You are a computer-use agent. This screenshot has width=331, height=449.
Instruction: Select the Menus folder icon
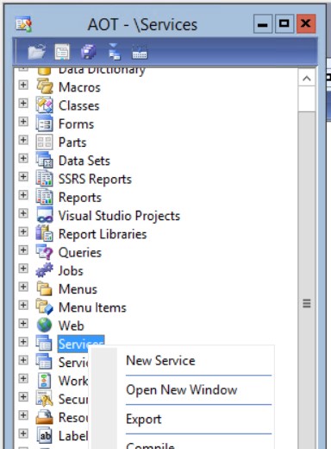click(45, 288)
